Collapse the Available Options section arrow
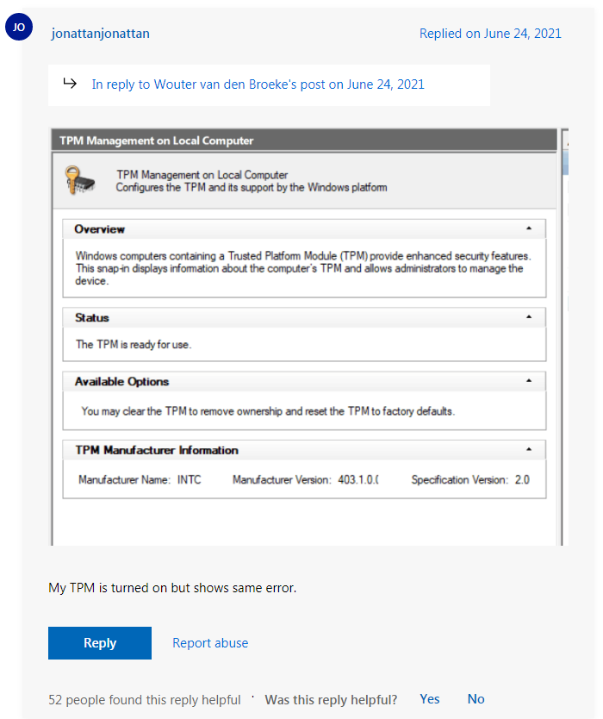Viewport: 603px width, 719px height. (529, 380)
